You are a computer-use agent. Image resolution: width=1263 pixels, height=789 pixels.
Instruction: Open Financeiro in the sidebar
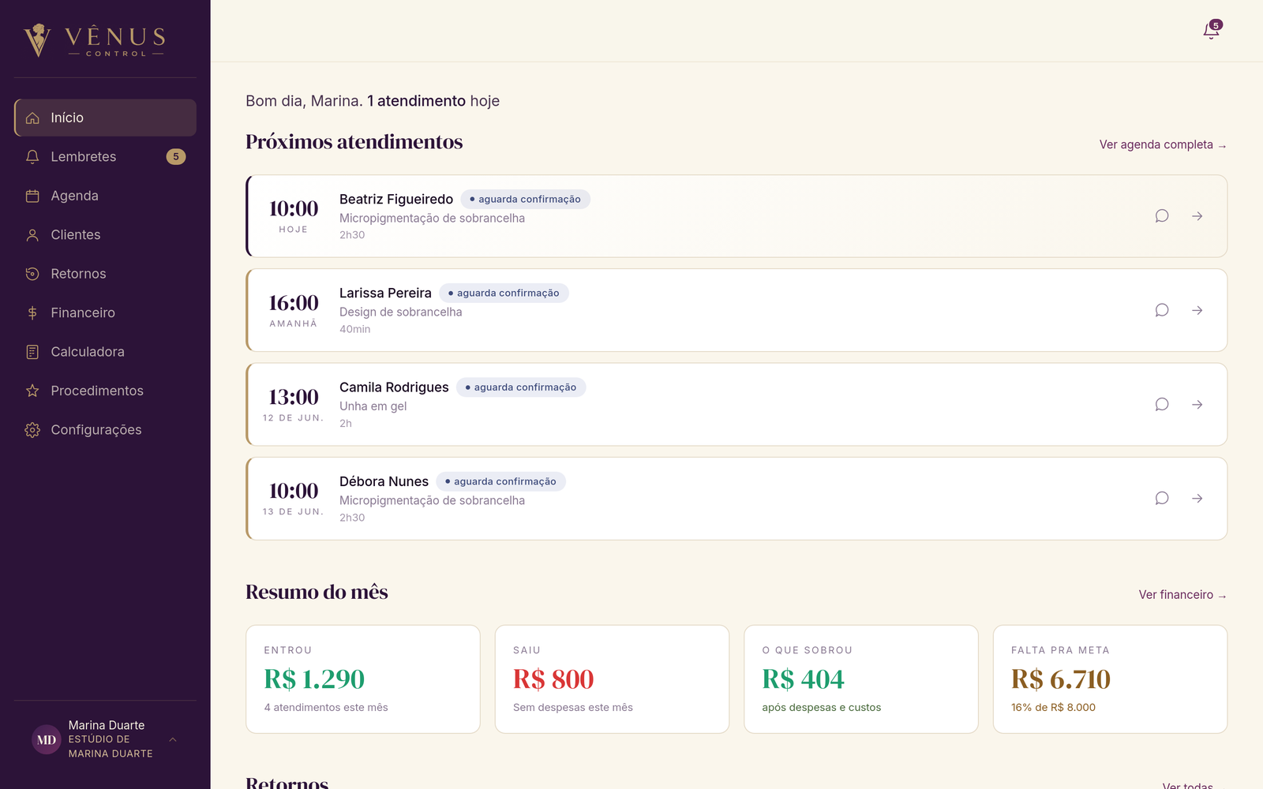coord(105,313)
